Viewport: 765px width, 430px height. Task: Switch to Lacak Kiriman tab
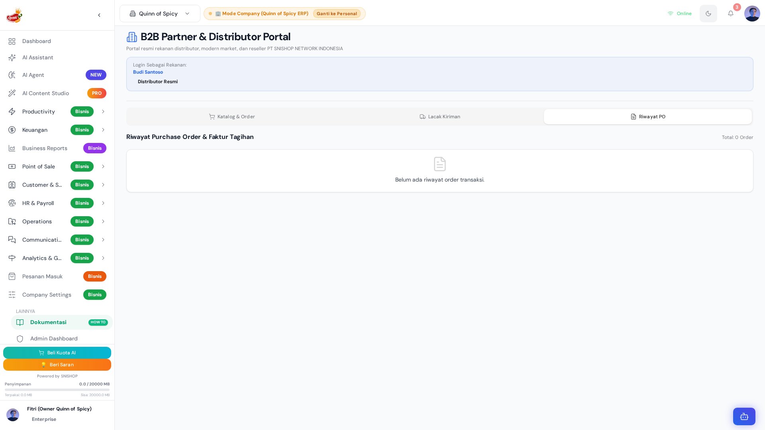pos(440,117)
